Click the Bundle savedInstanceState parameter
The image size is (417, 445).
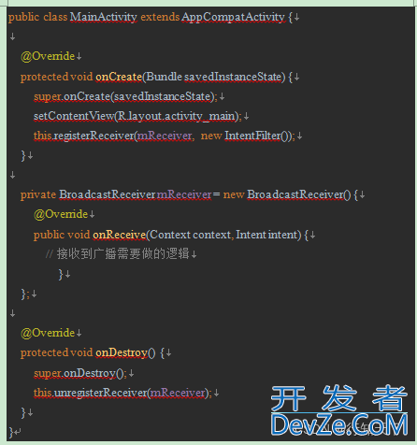click(x=214, y=77)
